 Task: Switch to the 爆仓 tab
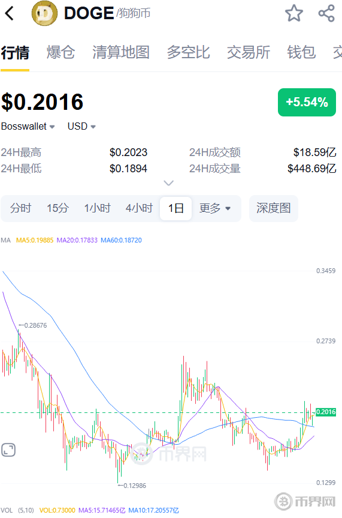click(60, 52)
